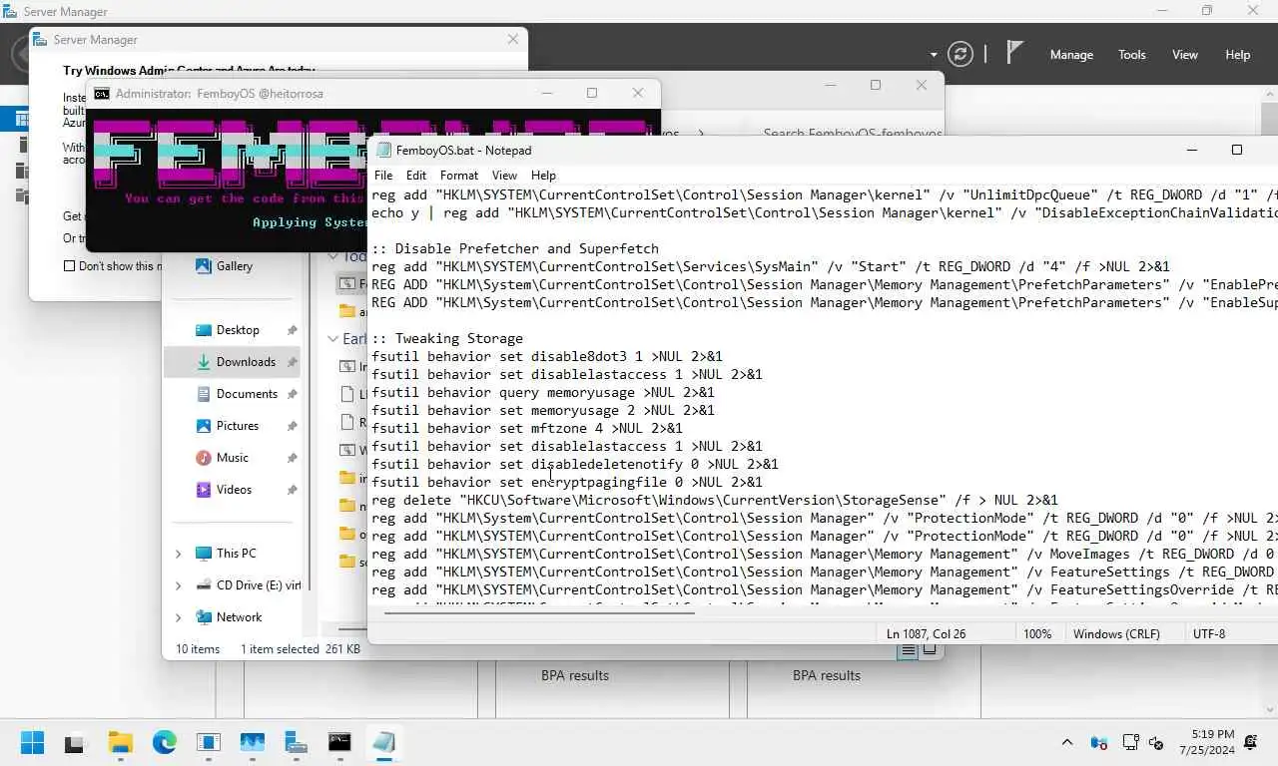Collapse the Earlier group in File Explorer
The height and width of the screenshot is (766, 1278).
tap(333, 339)
